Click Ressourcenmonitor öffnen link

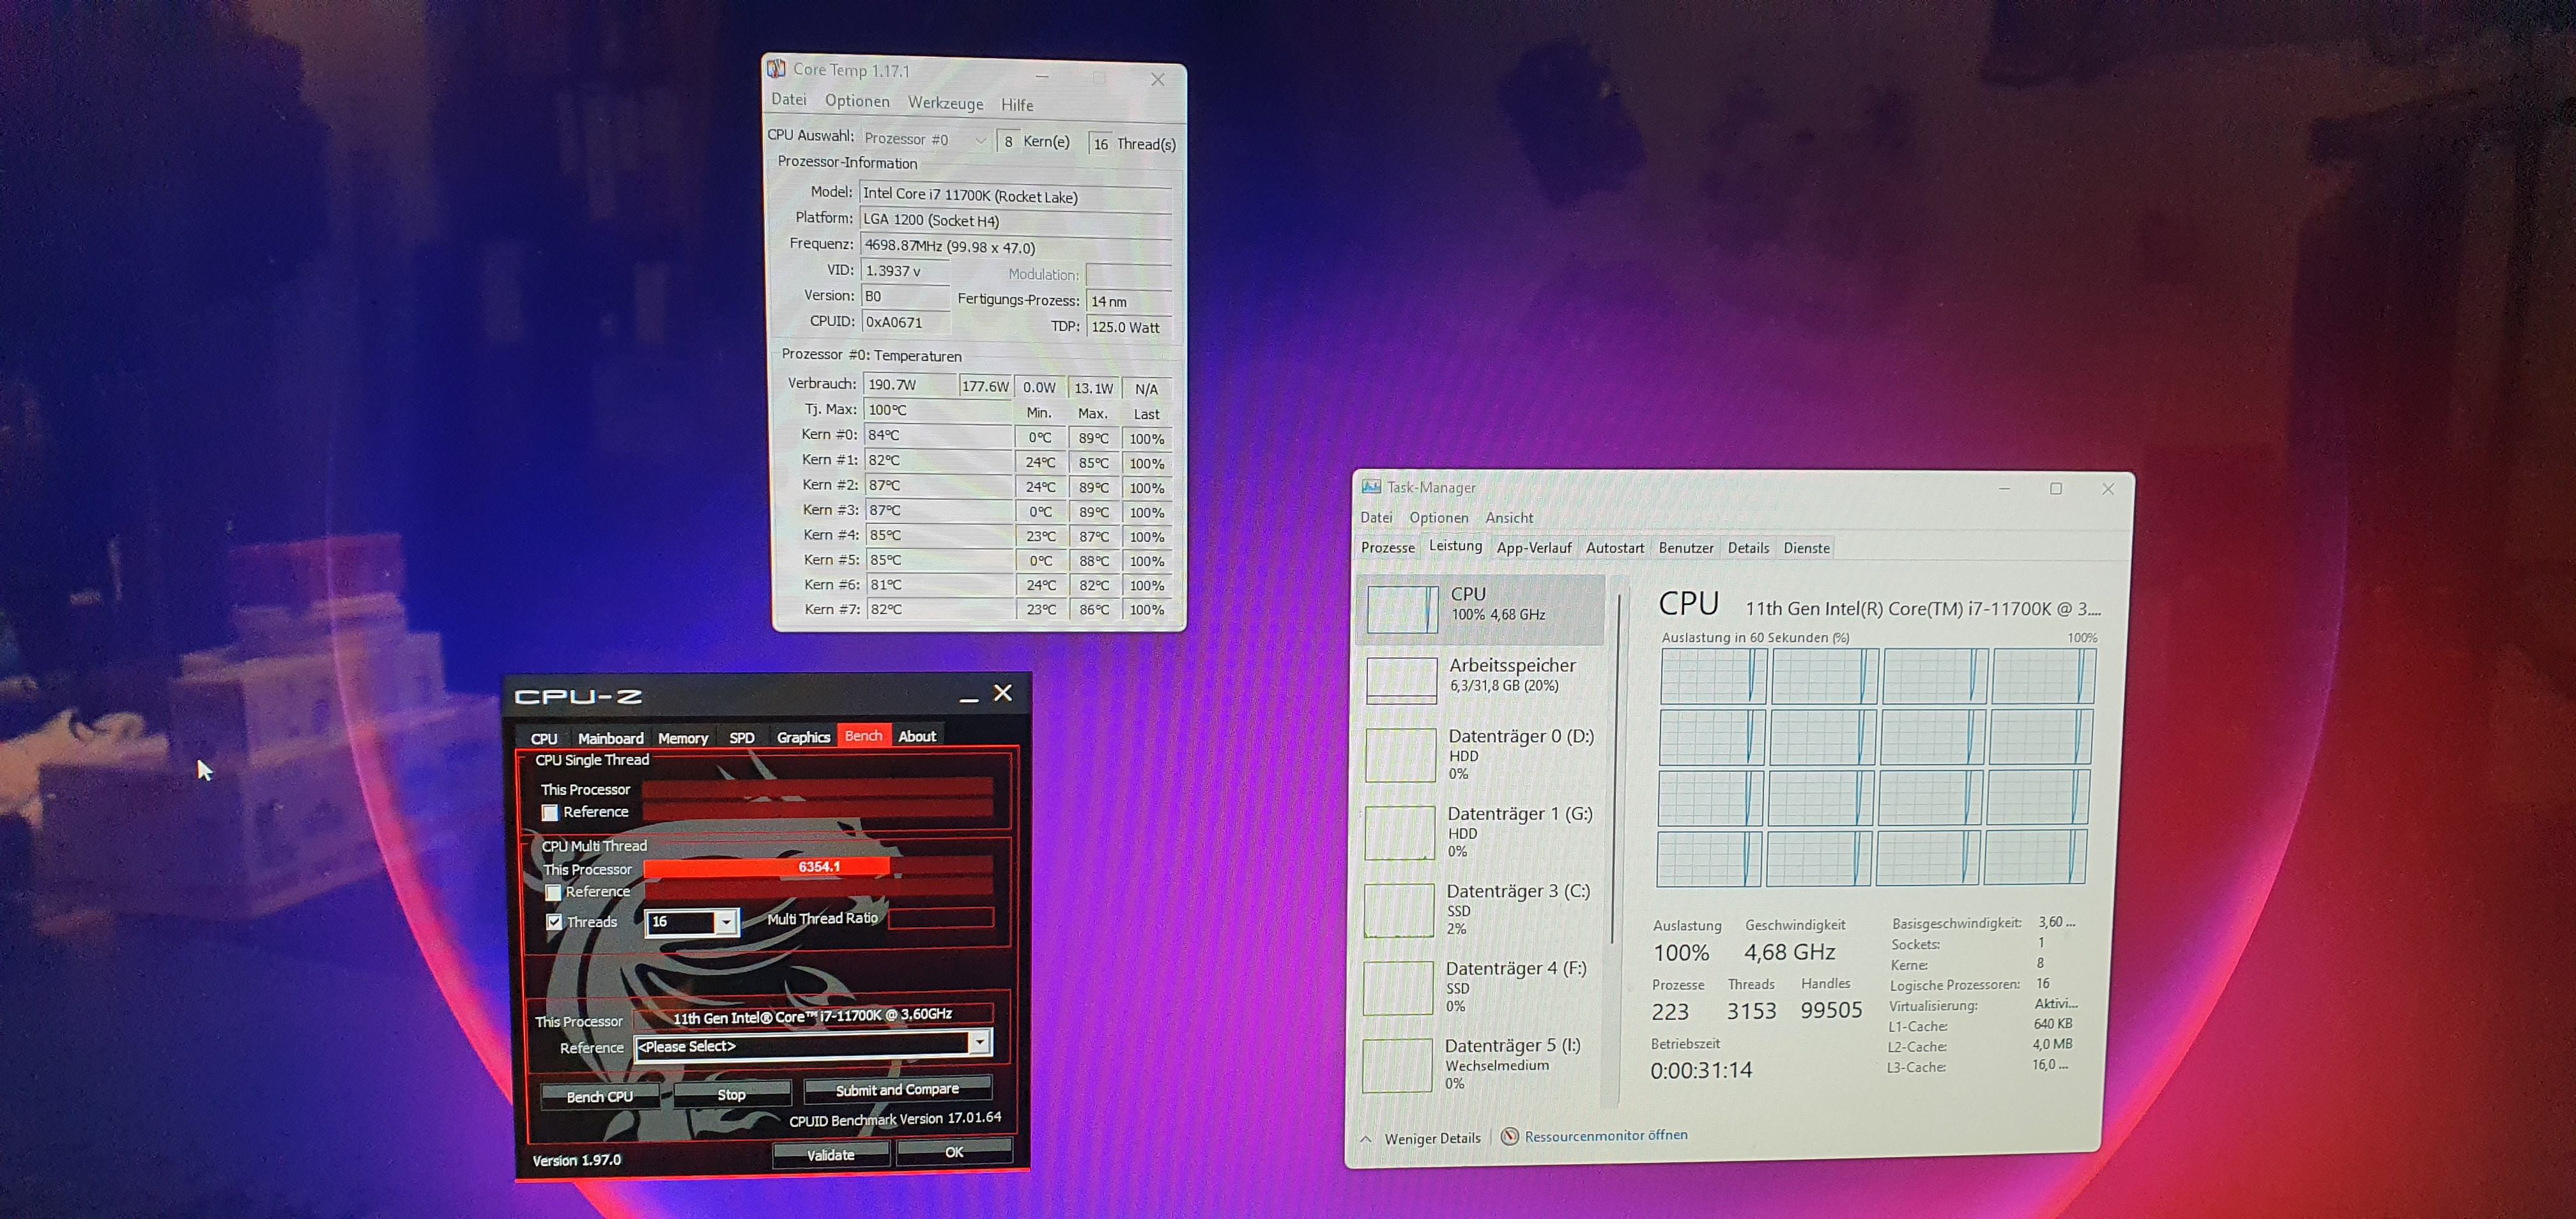1606,1135
